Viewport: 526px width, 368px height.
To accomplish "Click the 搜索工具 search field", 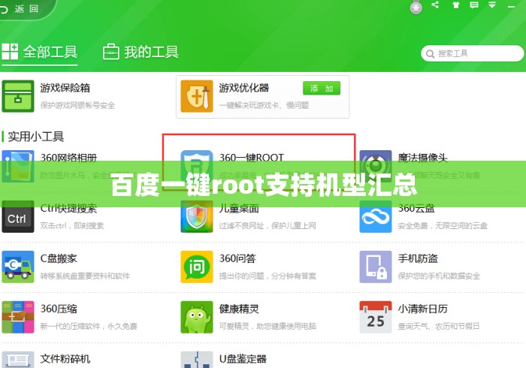I will (473, 53).
